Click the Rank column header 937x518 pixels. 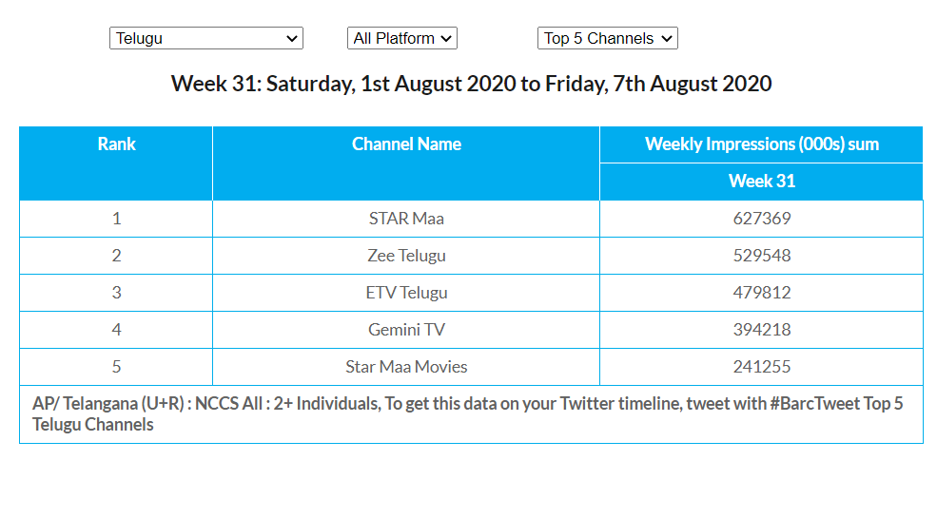coord(116,144)
